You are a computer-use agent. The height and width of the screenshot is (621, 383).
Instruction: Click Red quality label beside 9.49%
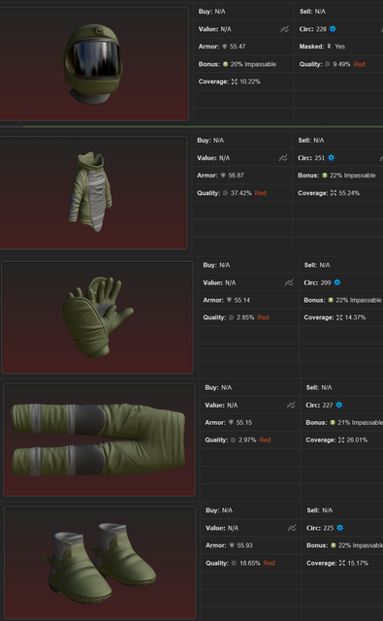click(360, 64)
